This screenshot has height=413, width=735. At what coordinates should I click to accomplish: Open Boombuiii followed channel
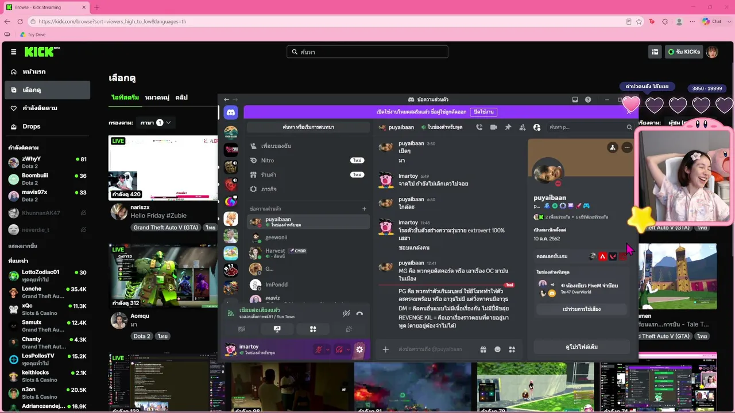coord(47,179)
